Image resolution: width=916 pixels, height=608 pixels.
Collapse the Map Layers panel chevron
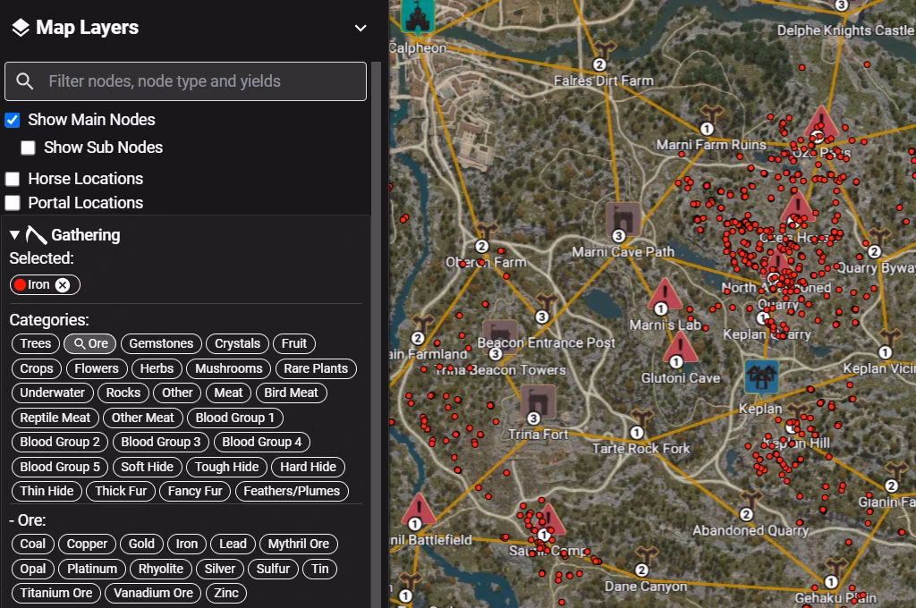pyautogui.click(x=360, y=28)
